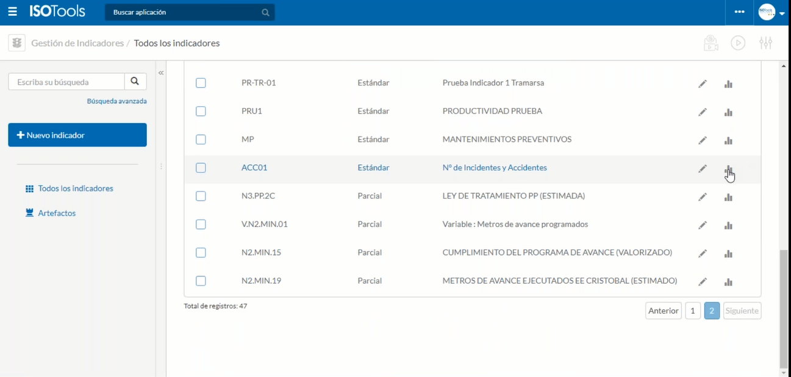
Task: Open chart for PRODUCTIVIDAD PRUEBA indicator
Action: tap(728, 112)
